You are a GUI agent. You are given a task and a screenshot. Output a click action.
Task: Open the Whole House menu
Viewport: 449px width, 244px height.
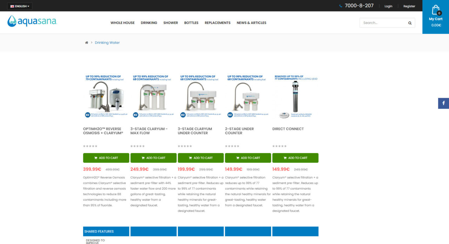(122, 23)
